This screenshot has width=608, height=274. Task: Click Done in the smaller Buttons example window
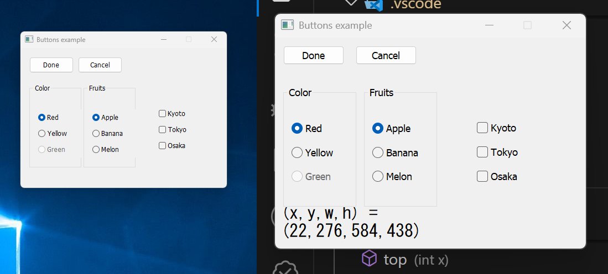51,65
